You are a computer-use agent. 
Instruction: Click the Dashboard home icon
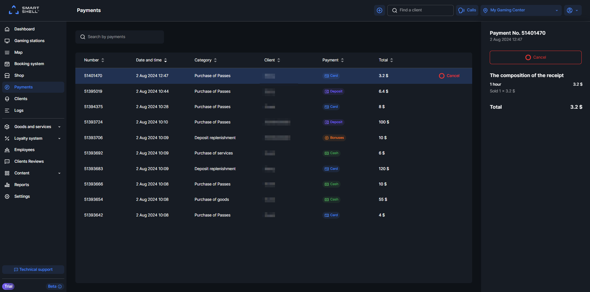[7, 29]
